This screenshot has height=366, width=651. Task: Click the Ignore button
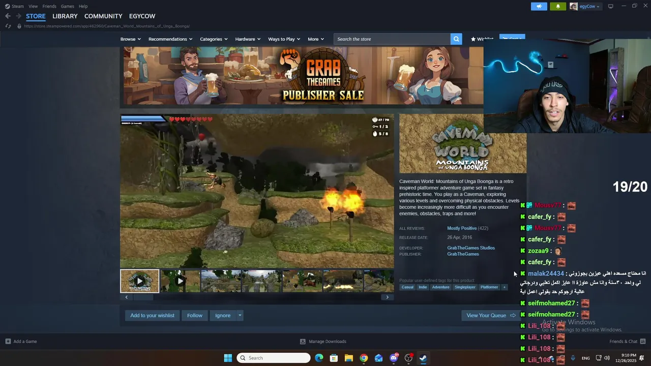click(x=223, y=316)
